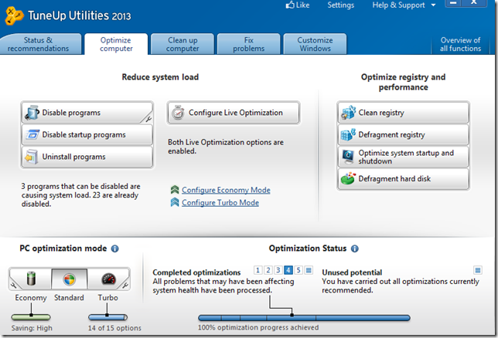Click the Disable startup programs icon
The width and height of the screenshot is (498, 338).
[32, 134]
